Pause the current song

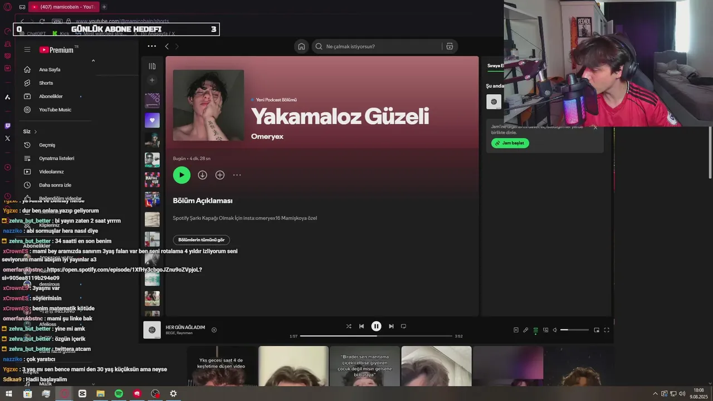tap(377, 326)
